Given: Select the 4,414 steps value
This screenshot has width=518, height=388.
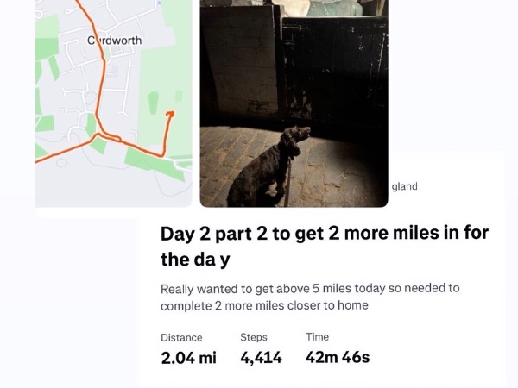Looking at the screenshot, I should 261,358.
